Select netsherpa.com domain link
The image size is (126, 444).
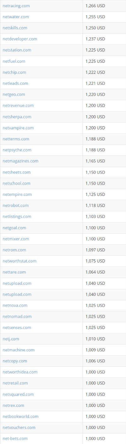click(17, 117)
